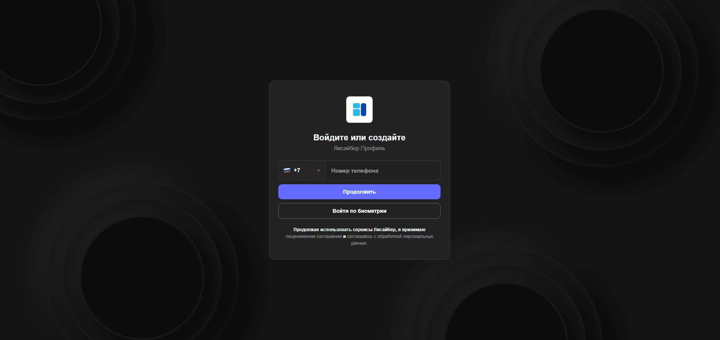Choose Войти по биометрии button
The height and width of the screenshot is (340, 720).
(359, 211)
